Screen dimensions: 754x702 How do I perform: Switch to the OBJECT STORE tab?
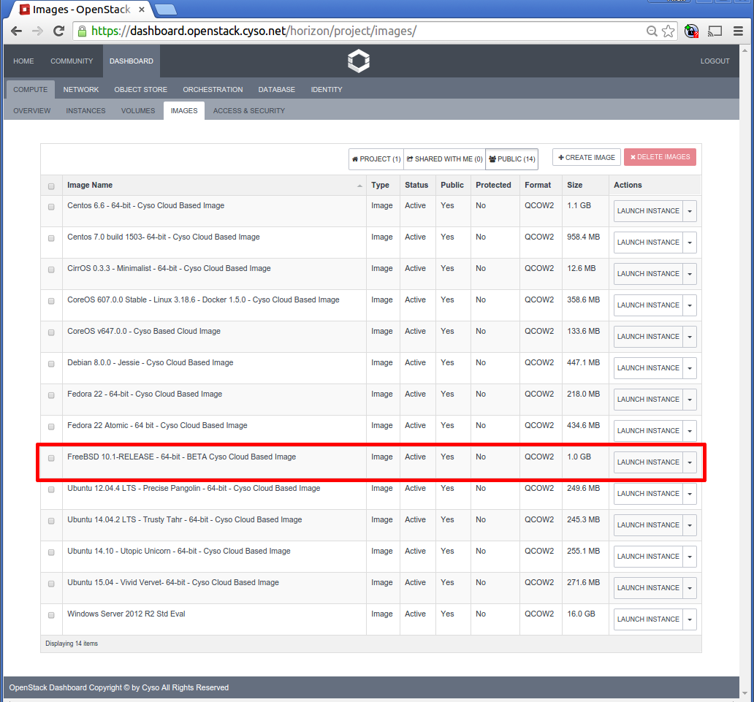click(x=141, y=89)
